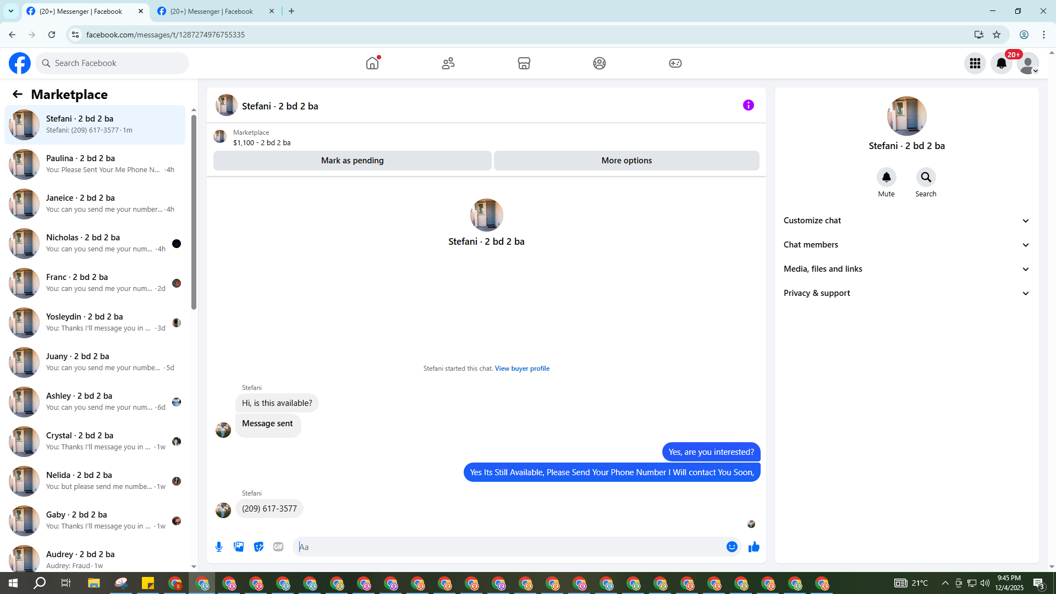Open the View buyer profile link
The image size is (1056, 594).
pos(522,369)
